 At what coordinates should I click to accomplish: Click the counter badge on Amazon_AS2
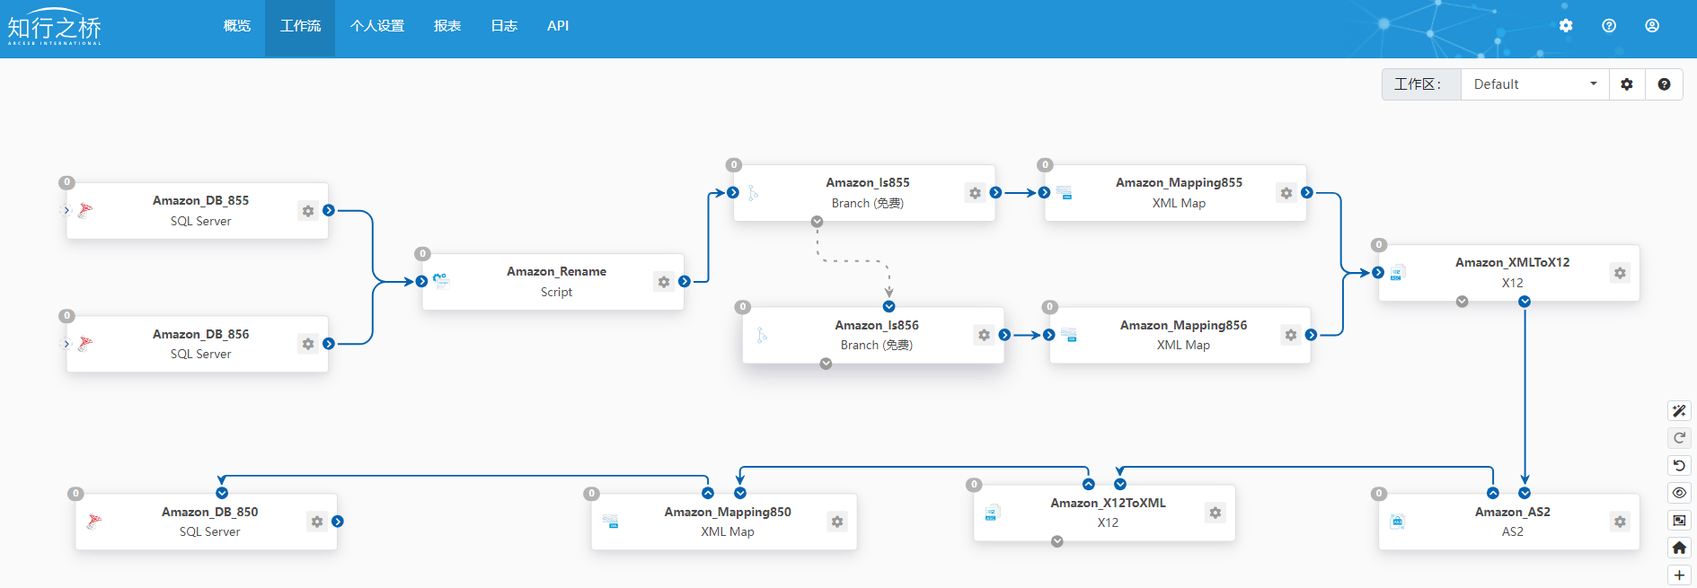click(1379, 494)
